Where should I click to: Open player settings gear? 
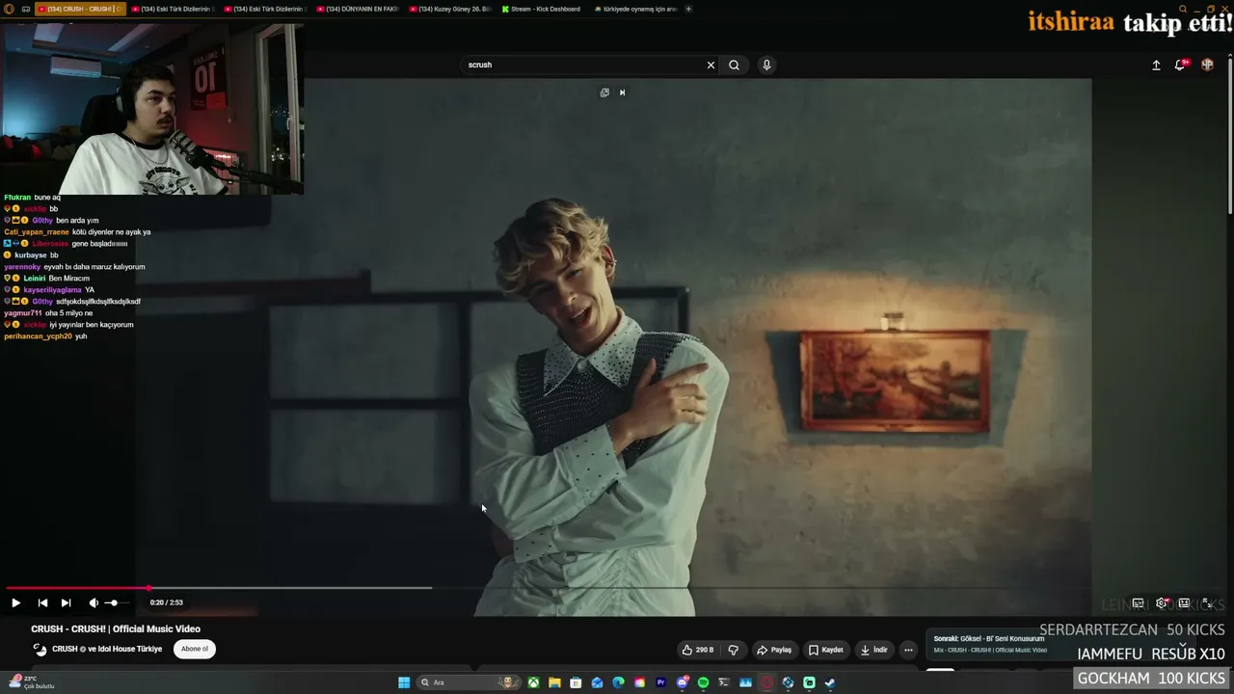[1162, 603]
